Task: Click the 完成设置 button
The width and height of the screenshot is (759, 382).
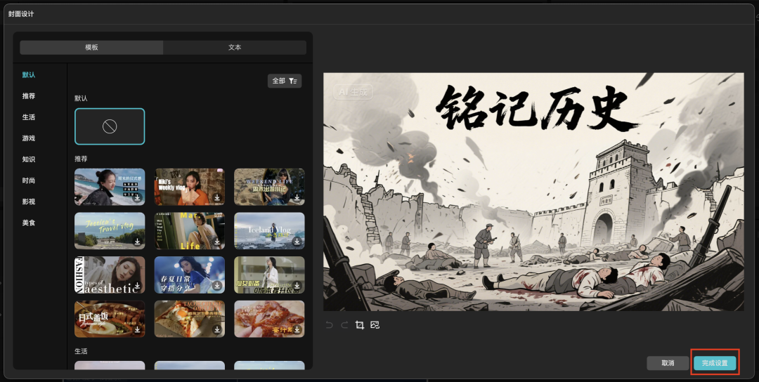Action: (x=715, y=363)
